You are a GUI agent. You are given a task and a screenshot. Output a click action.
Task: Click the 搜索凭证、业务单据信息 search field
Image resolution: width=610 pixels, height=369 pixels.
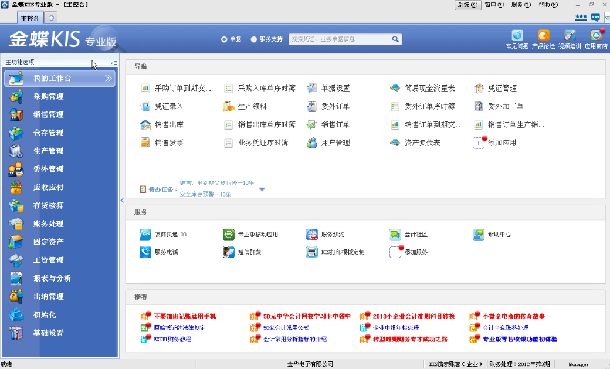click(339, 39)
